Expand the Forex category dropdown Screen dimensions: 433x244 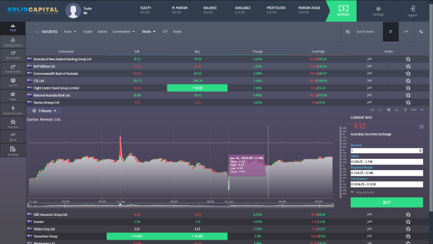tap(70, 32)
